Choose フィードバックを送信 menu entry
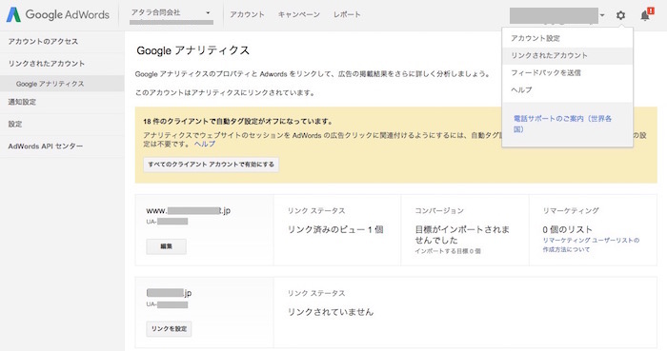The width and height of the screenshot is (667, 351). 567,73
